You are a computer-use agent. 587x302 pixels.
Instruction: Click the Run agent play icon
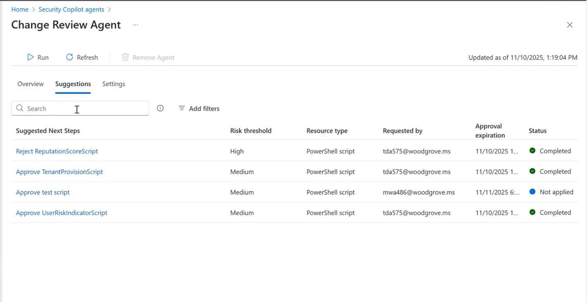point(30,57)
